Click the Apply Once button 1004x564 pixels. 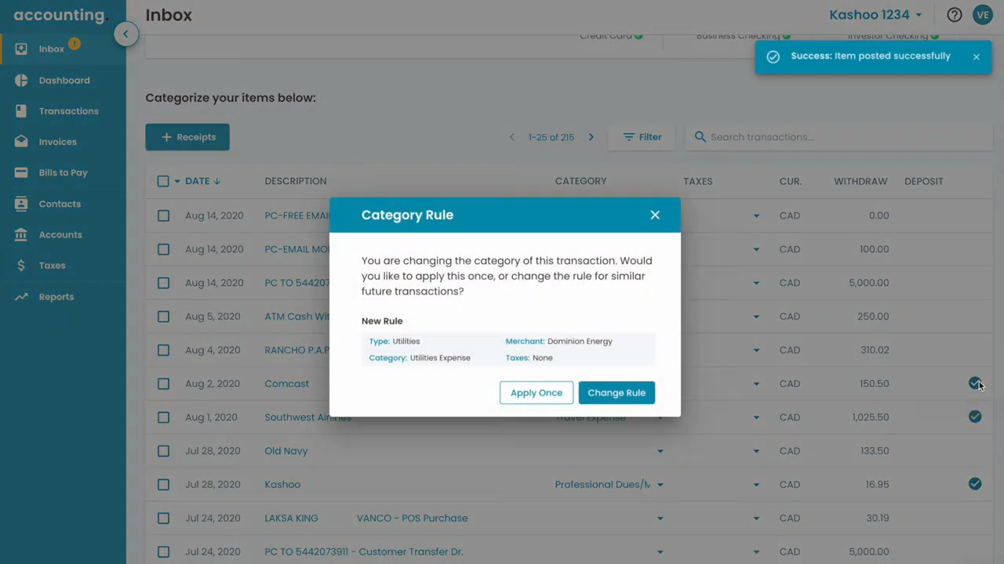(x=537, y=392)
